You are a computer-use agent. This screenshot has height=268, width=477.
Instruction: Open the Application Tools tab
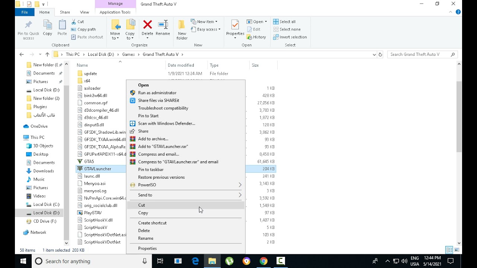click(115, 12)
